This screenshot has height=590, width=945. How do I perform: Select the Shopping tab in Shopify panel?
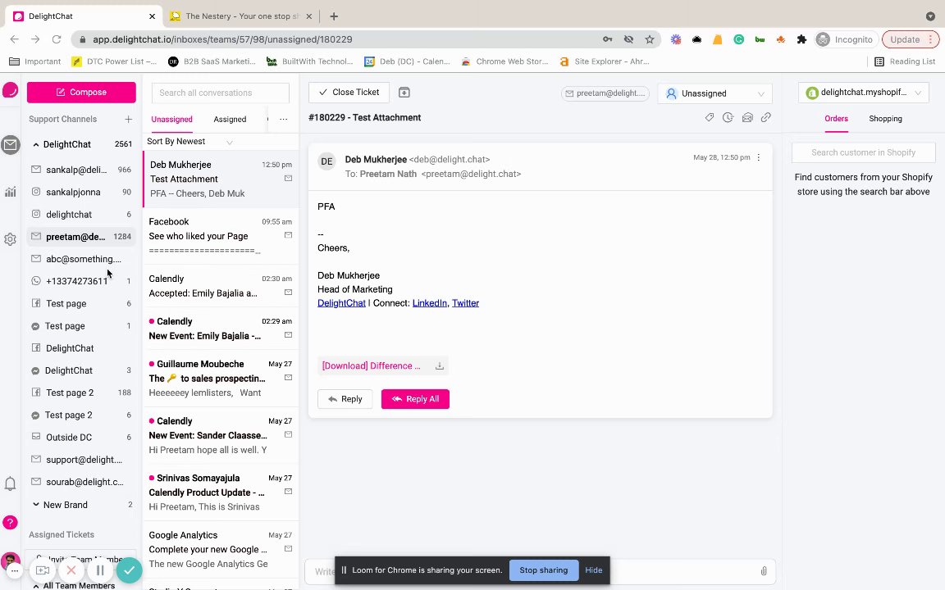[x=885, y=119]
